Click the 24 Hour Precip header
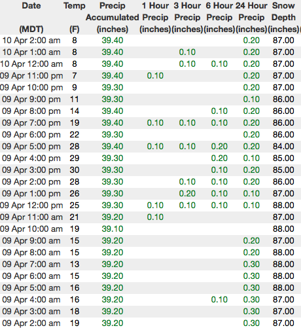 tap(251, 17)
